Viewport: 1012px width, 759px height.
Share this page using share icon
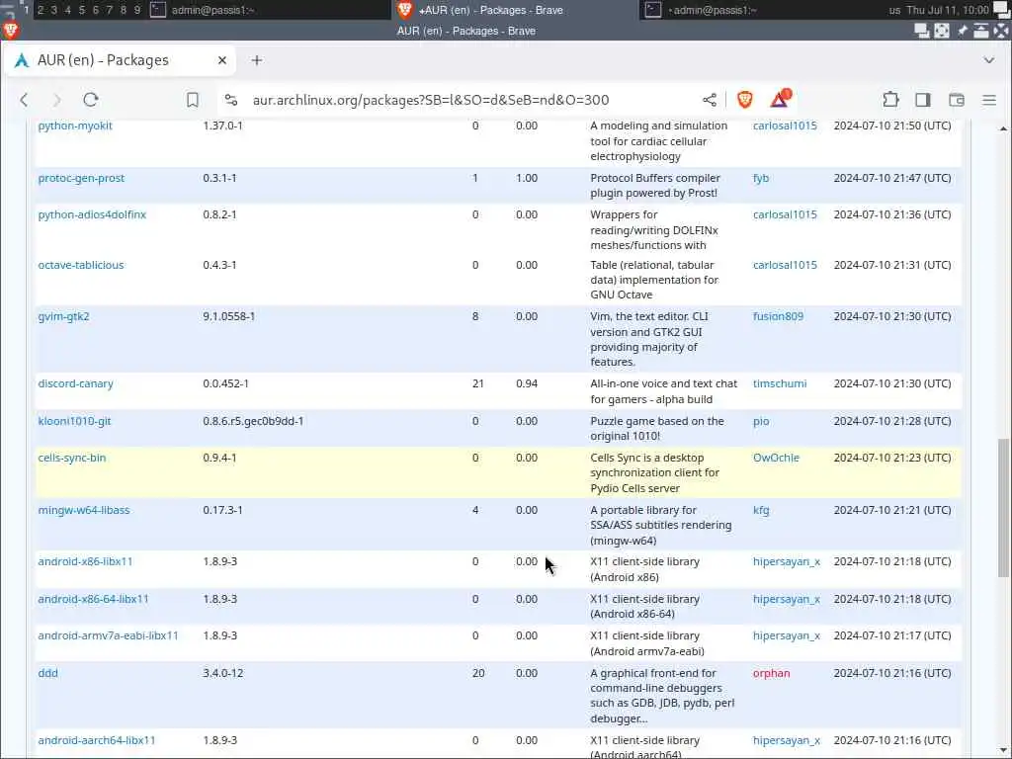710,100
